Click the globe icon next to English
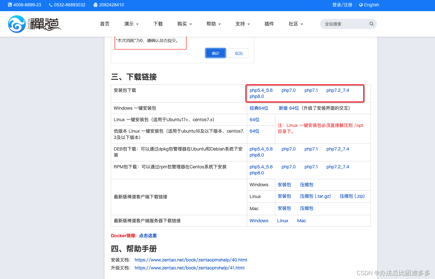 tap(361, 5)
